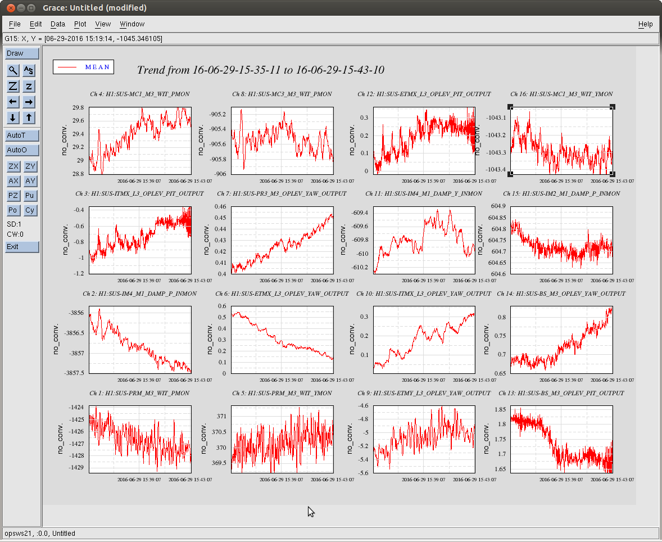The height and width of the screenshot is (542, 662).
Task: Click the MEAN legend box
Action: point(83,67)
